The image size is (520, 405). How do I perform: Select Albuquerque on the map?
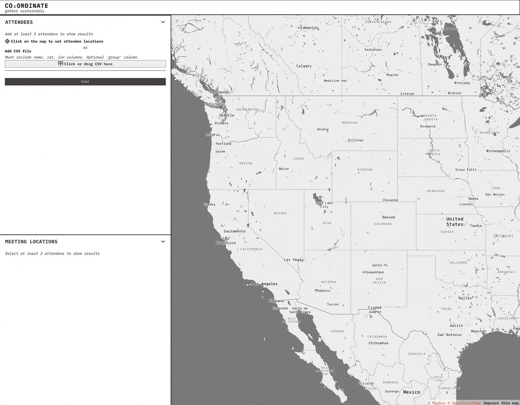click(x=373, y=272)
